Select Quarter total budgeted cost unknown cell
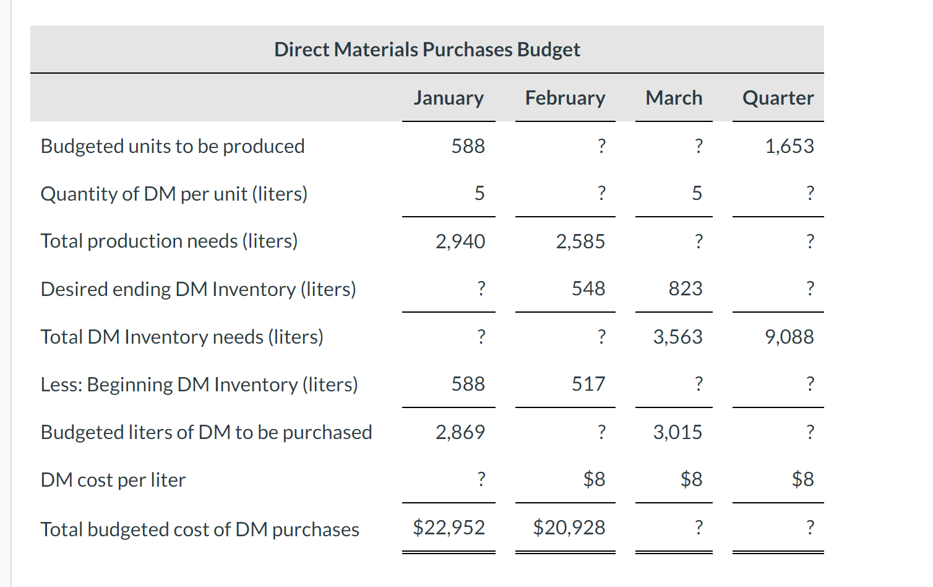 point(810,528)
